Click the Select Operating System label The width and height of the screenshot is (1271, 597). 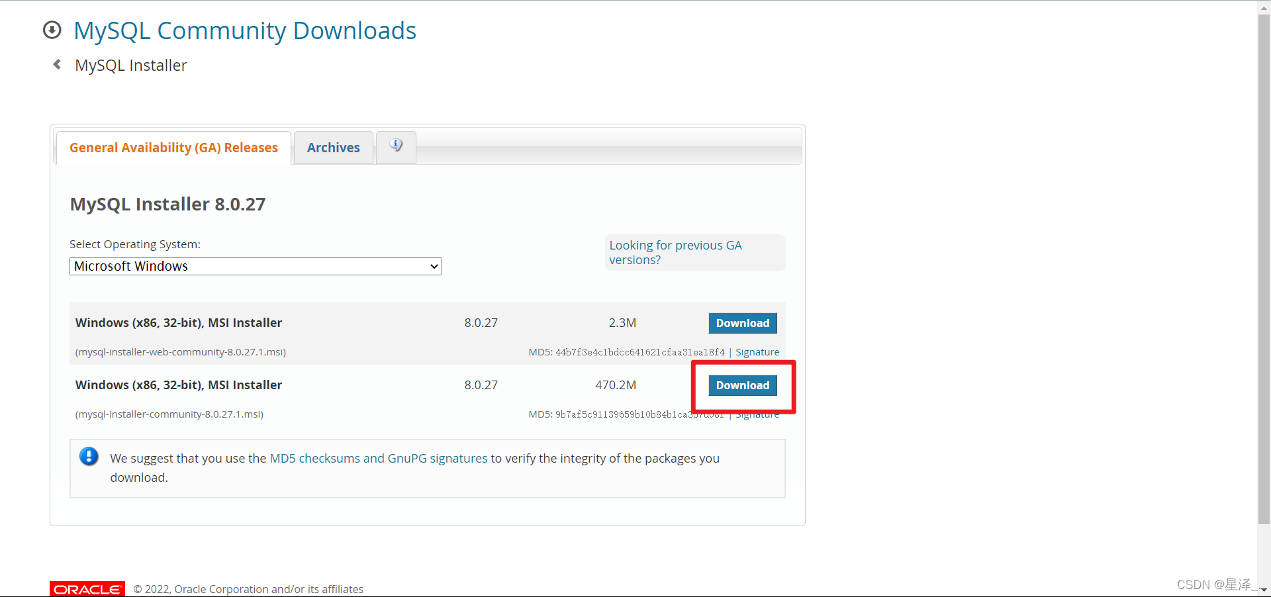(135, 244)
